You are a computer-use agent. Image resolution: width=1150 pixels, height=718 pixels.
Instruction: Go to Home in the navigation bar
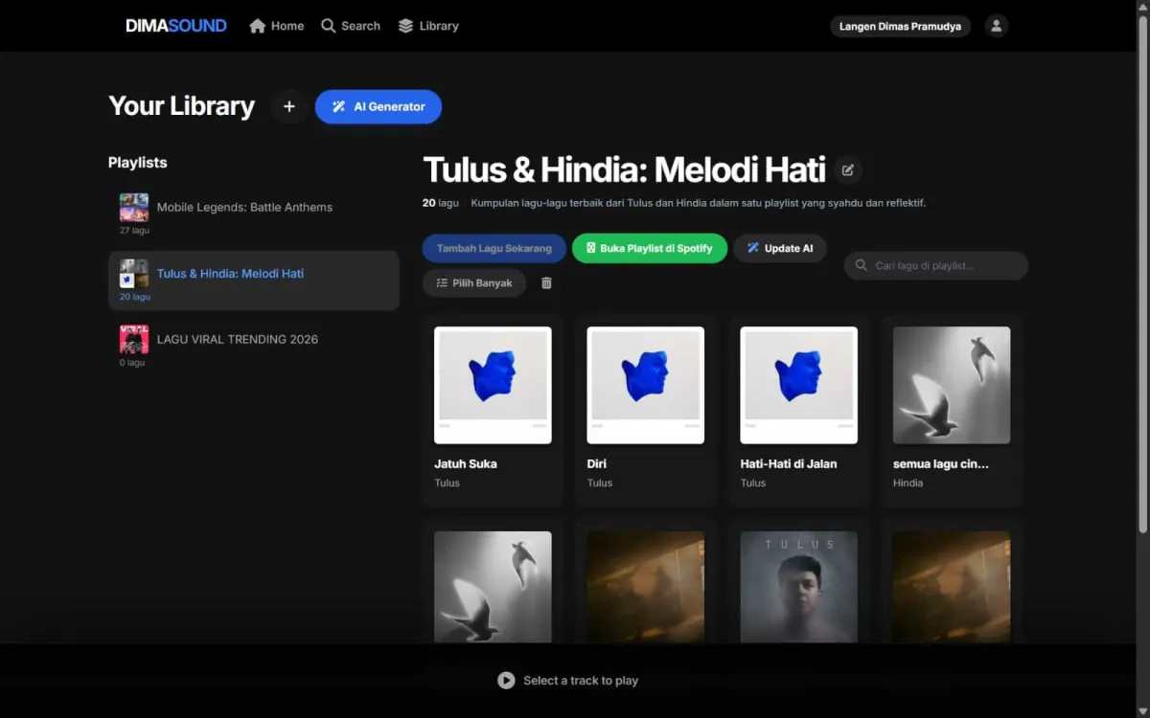coord(276,26)
